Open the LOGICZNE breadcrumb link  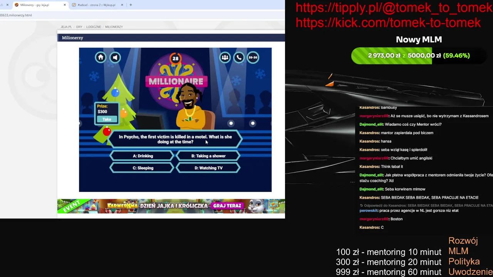coord(94,27)
